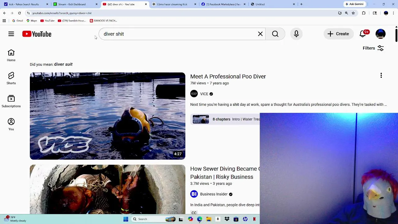
Task: Open the Windows Start menu
Action: (x=126, y=219)
